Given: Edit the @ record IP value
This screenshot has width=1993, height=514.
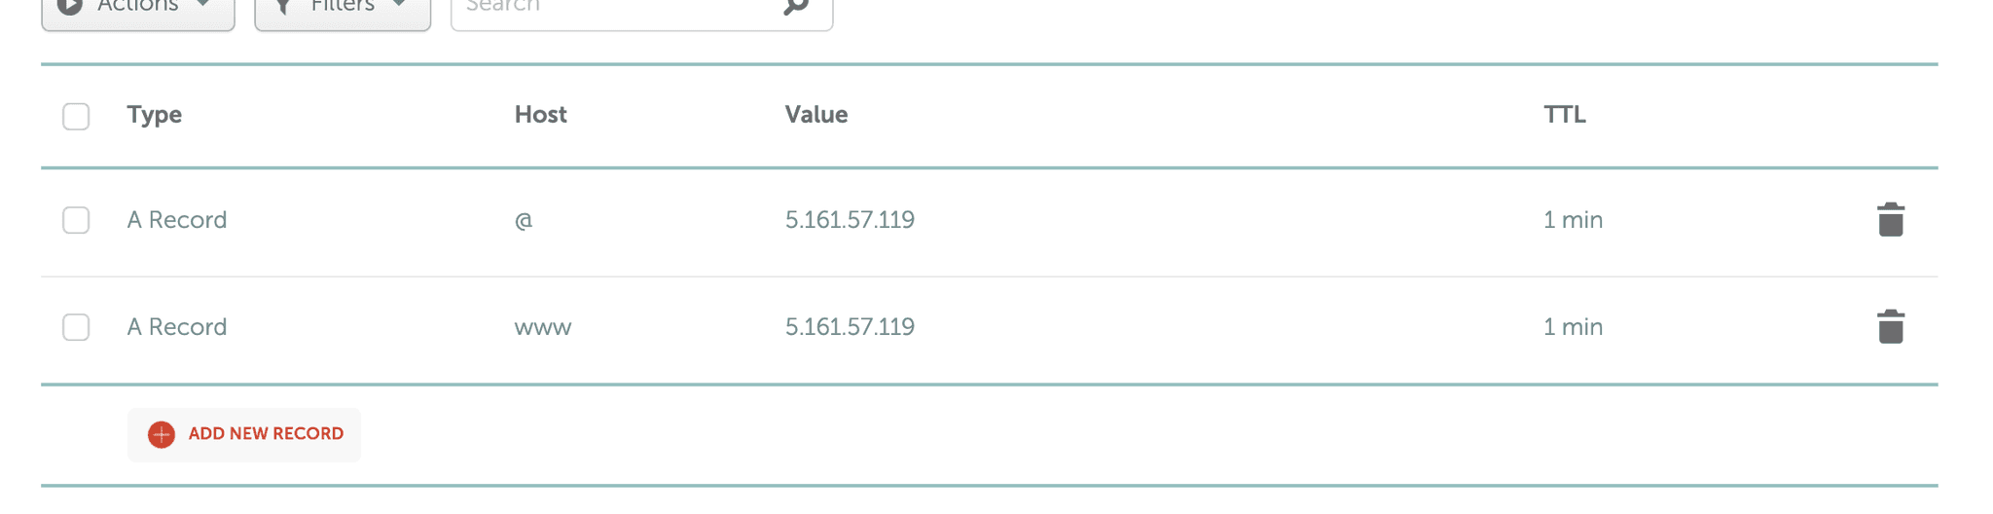Looking at the screenshot, I should 850,220.
